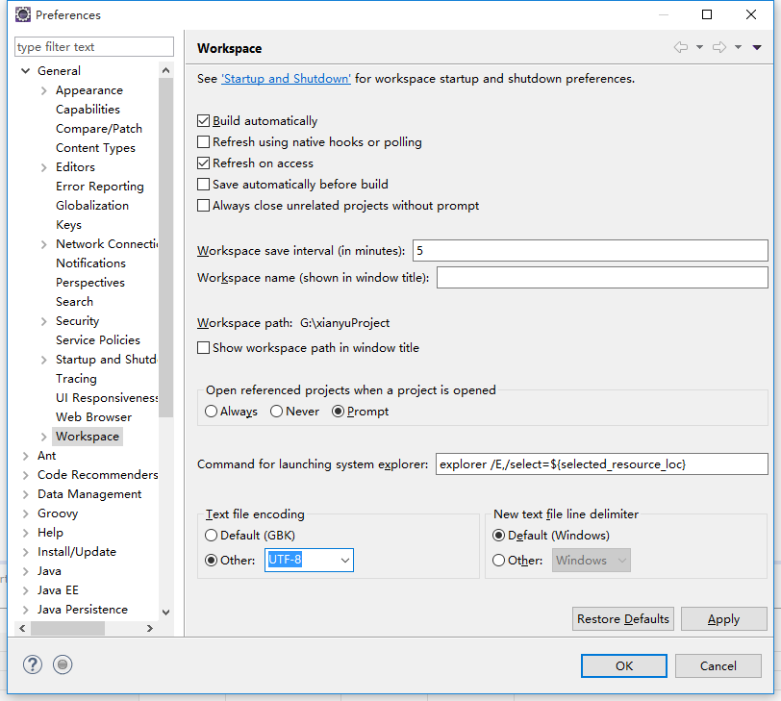
Task: Select Compare/Patch preferences page
Action: tap(99, 129)
